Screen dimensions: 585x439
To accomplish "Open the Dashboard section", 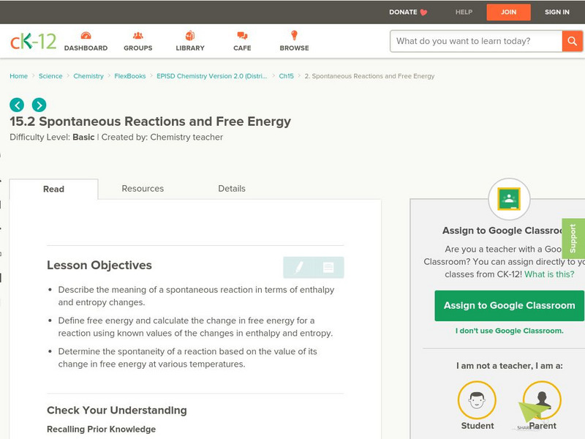I will [x=86, y=34].
